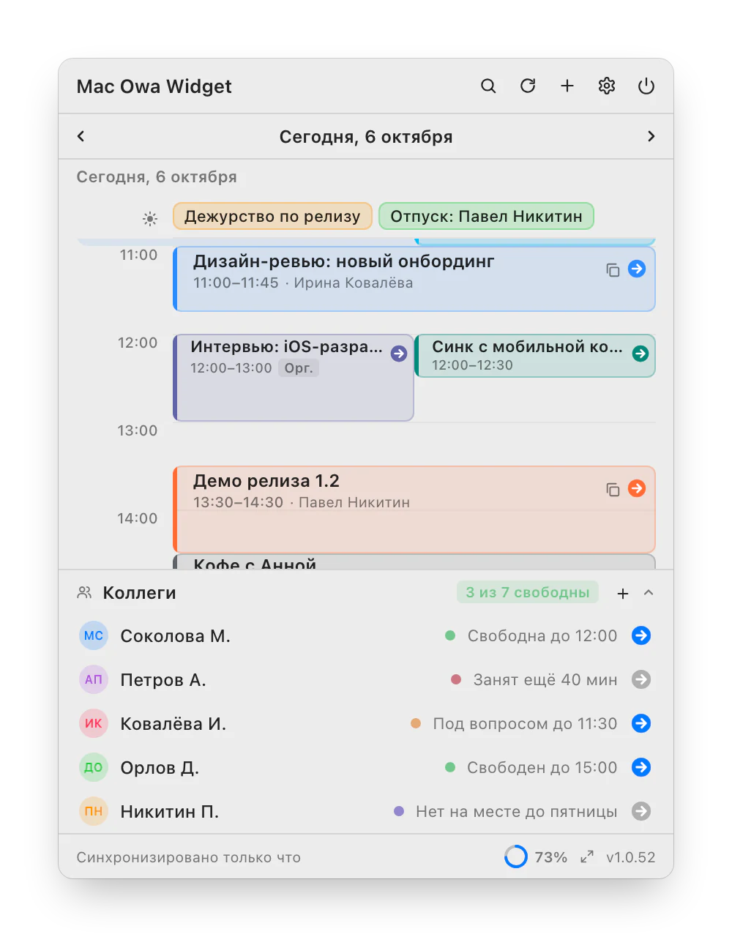Image resolution: width=732 pixels, height=937 pixels.
Task: Click 13:30–14:30 · Павел Никитин text
Action: click(x=302, y=503)
